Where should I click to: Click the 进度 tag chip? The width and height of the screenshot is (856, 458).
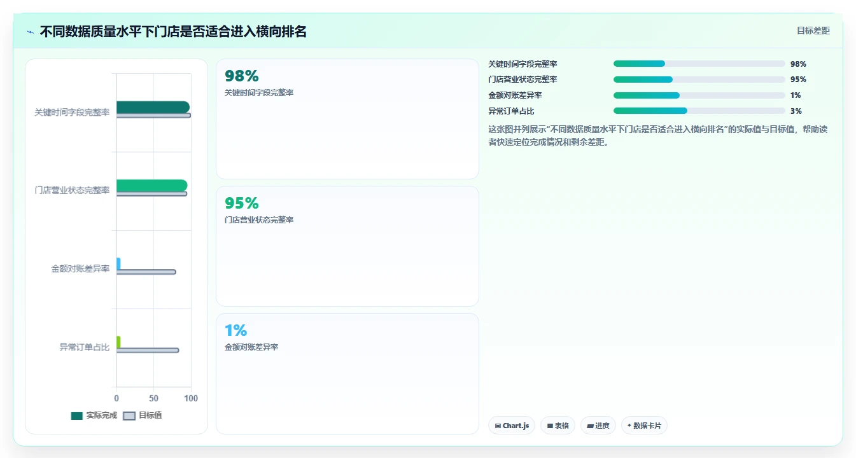click(598, 426)
